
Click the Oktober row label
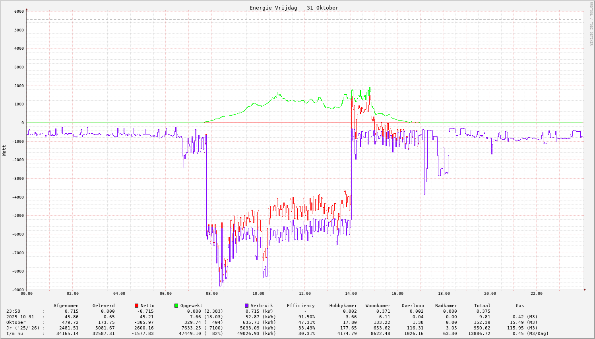(x=16, y=322)
